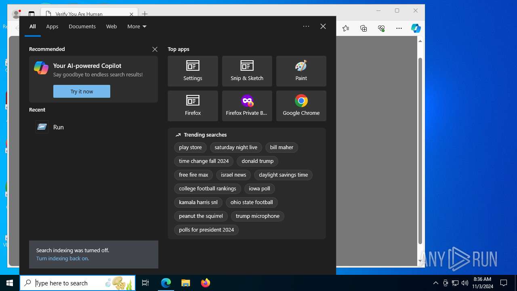
Task: Select the All search tab
Action: click(33, 26)
